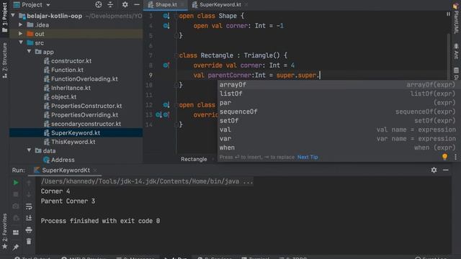This screenshot has height=259, width=461.
Task: Pin the Run tab with pin icon
Action: pos(16,247)
